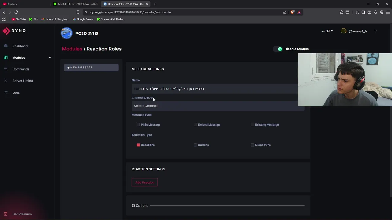Viewport: 392px width, 220px height.
Task: Click the Dyno logo
Action: pyautogui.click(x=14, y=31)
